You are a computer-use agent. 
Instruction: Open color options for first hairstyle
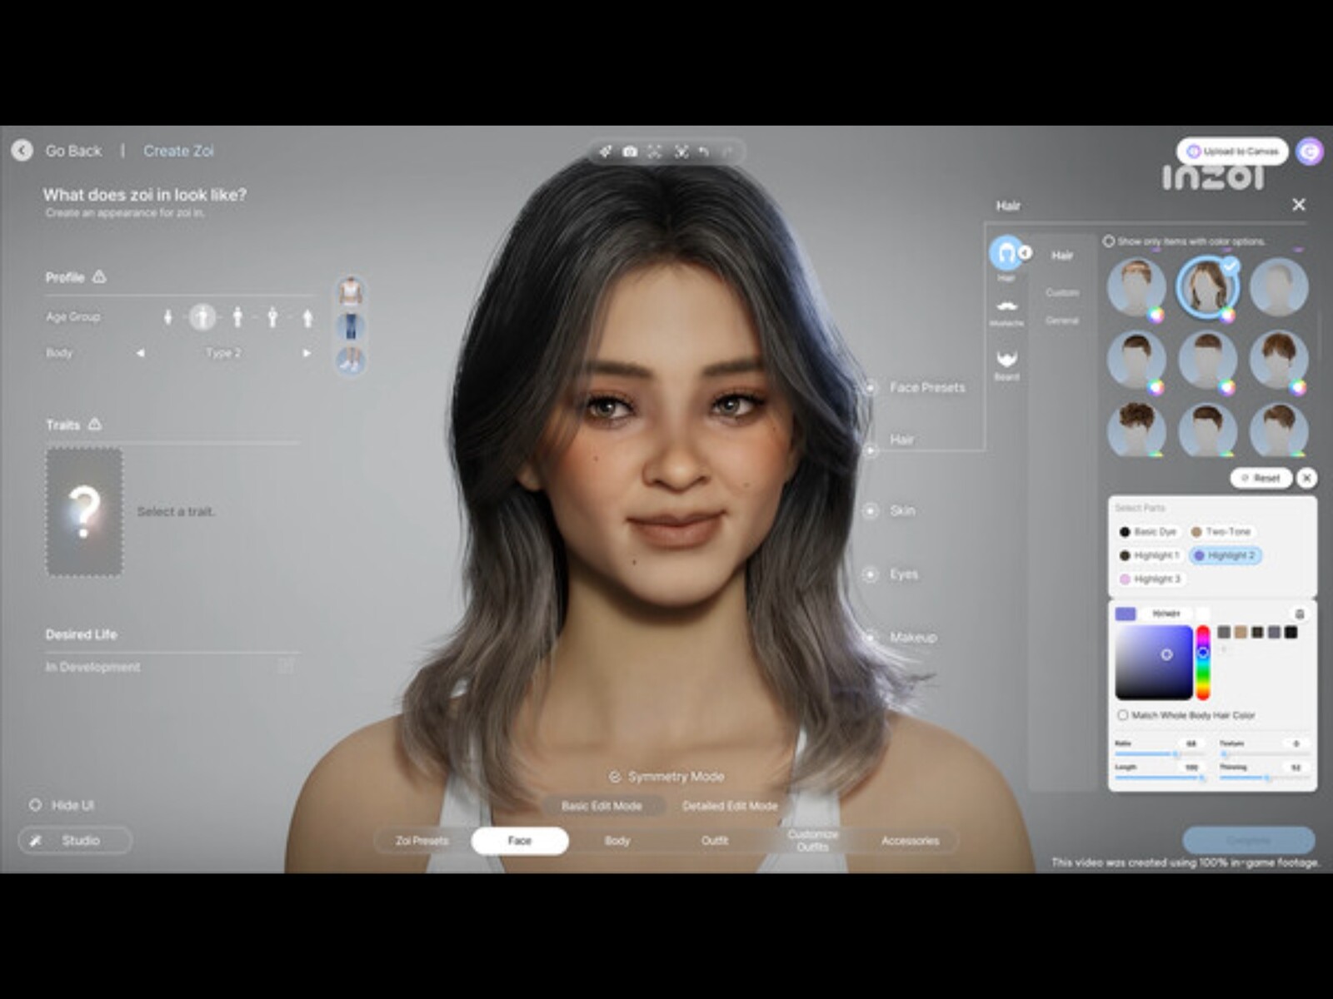(1156, 315)
